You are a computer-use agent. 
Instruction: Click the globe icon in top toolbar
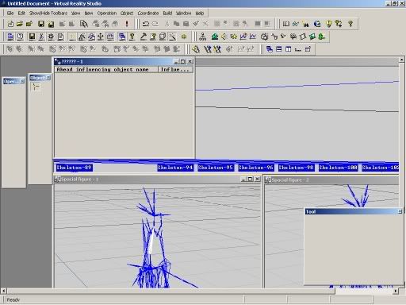pos(317,24)
